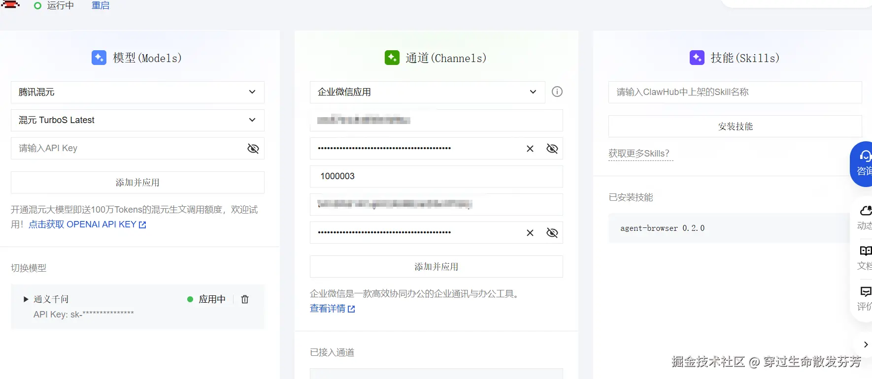
Task: Open the 咨询 headset support button
Action: 862,164
